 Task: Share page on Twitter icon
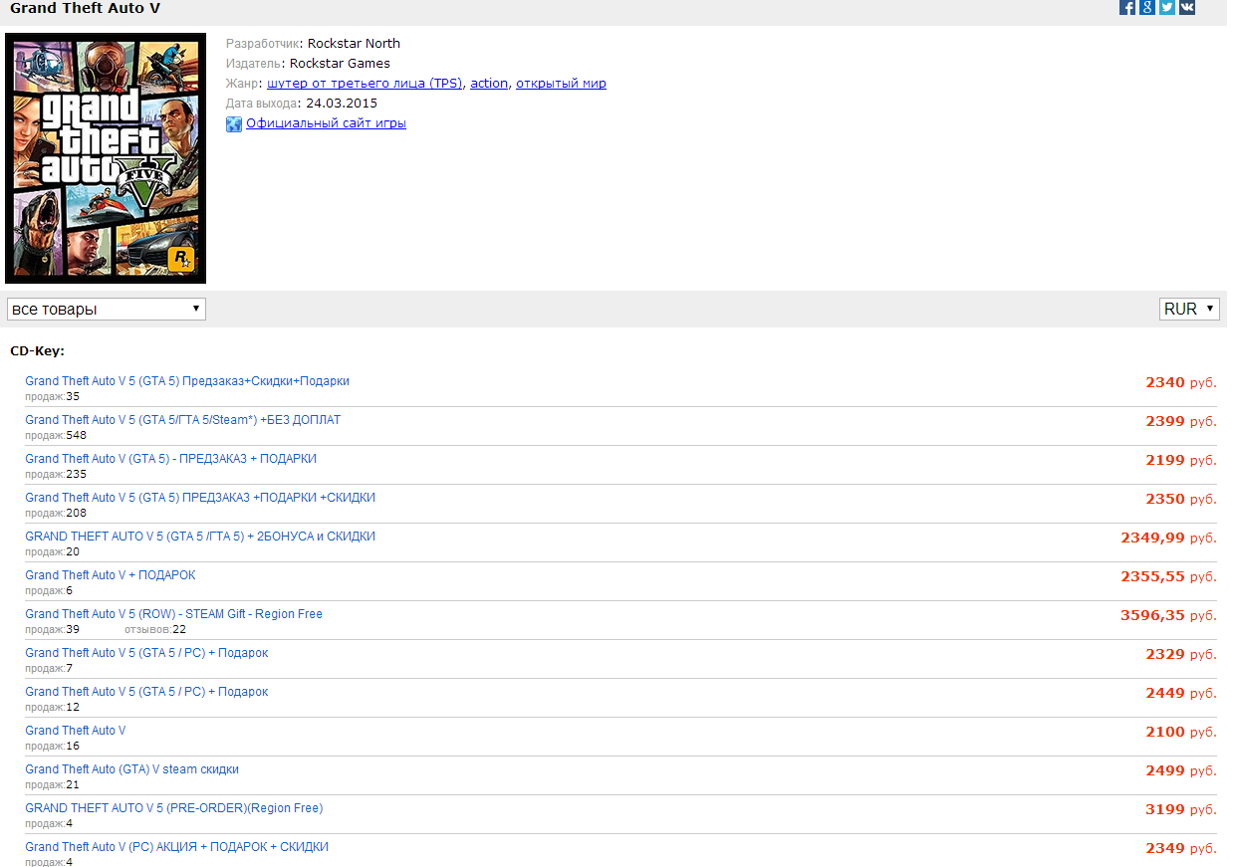tap(1167, 7)
